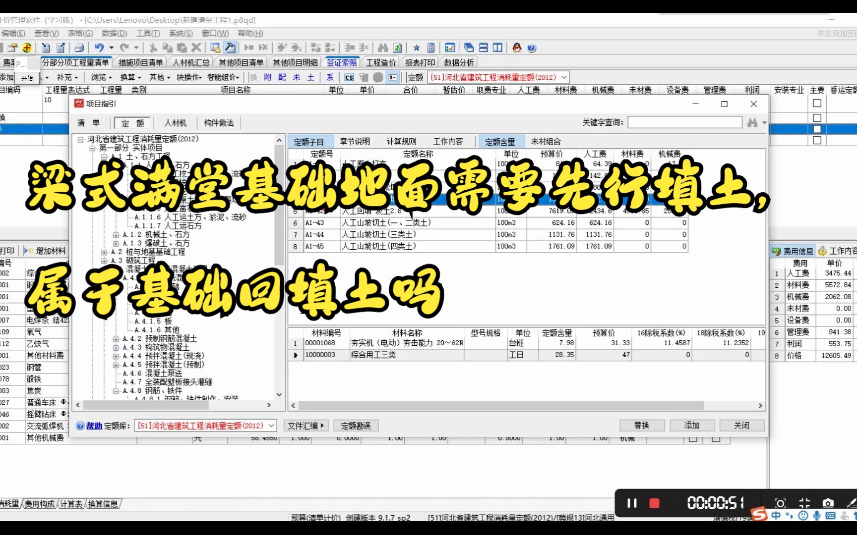Image resolution: width=857 pixels, height=535 pixels.
Task: Click the 定额 table horizontal scrollbar
Action: click(526, 406)
